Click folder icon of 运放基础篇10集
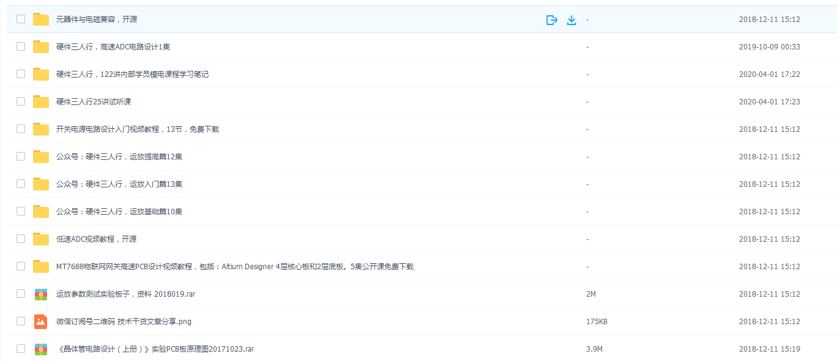Viewport: 837px width, 362px height. point(41,211)
